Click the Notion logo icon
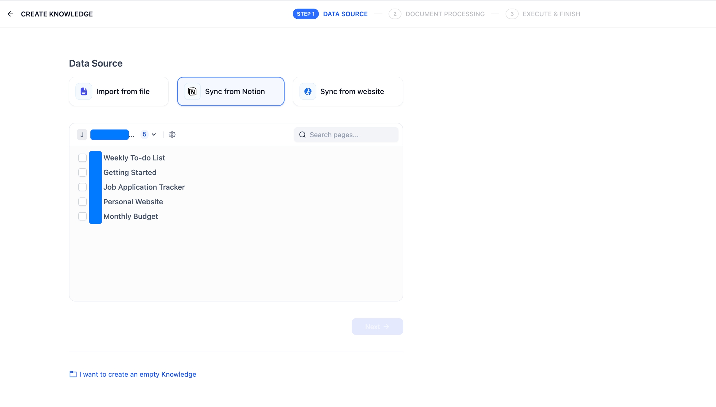 [x=192, y=91]
